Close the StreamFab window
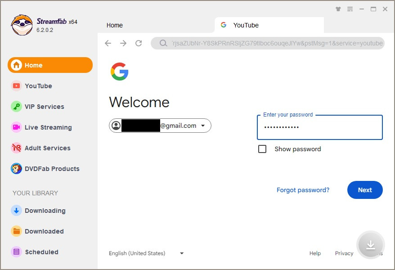Screen dimensions: 395x270 point(385,9)
